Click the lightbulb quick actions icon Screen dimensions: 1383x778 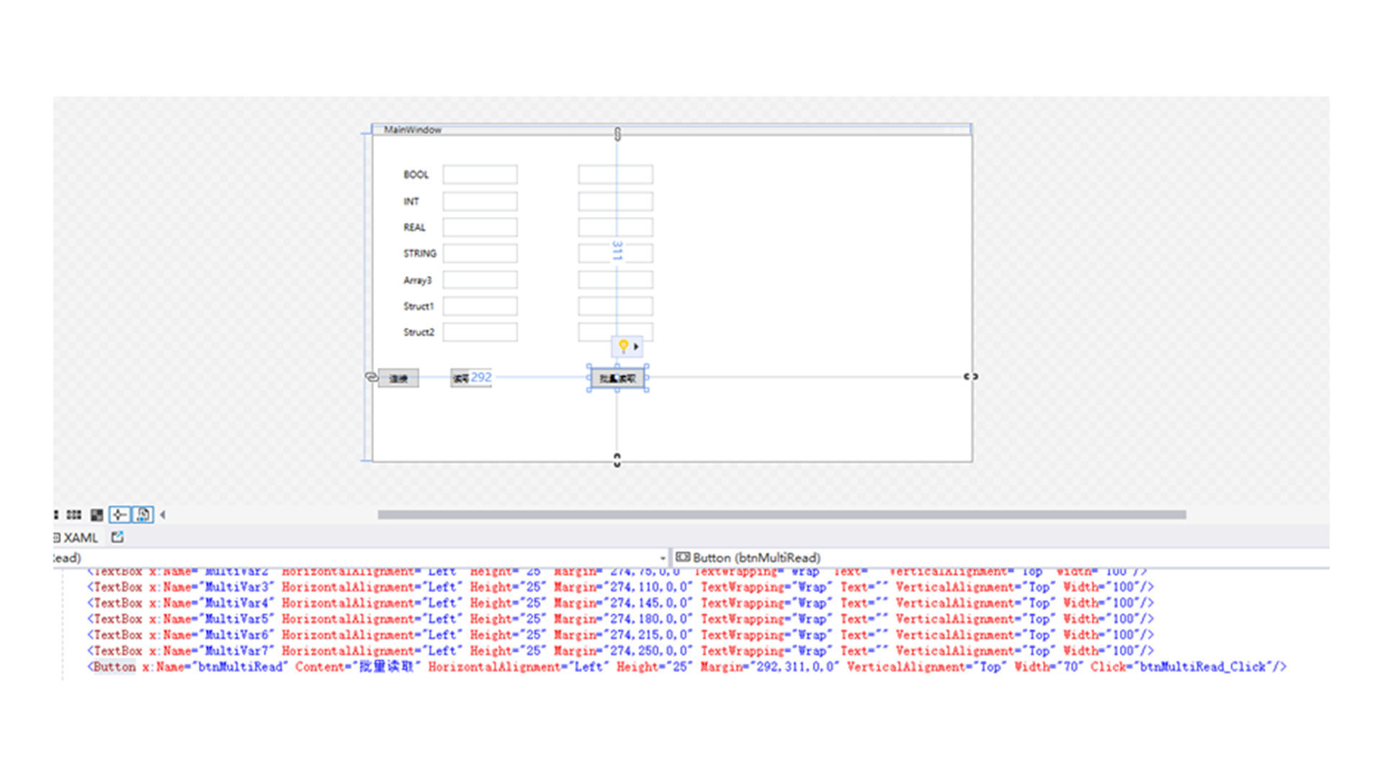pos(623,346)
